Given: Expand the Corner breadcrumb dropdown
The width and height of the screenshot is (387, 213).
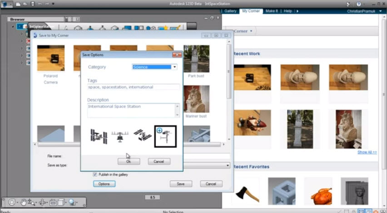Looking at the screenshot, I should [x=251, y=31].
